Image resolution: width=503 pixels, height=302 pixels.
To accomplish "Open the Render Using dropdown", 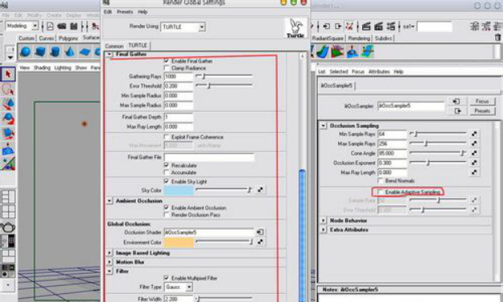I will click(183, 27).
